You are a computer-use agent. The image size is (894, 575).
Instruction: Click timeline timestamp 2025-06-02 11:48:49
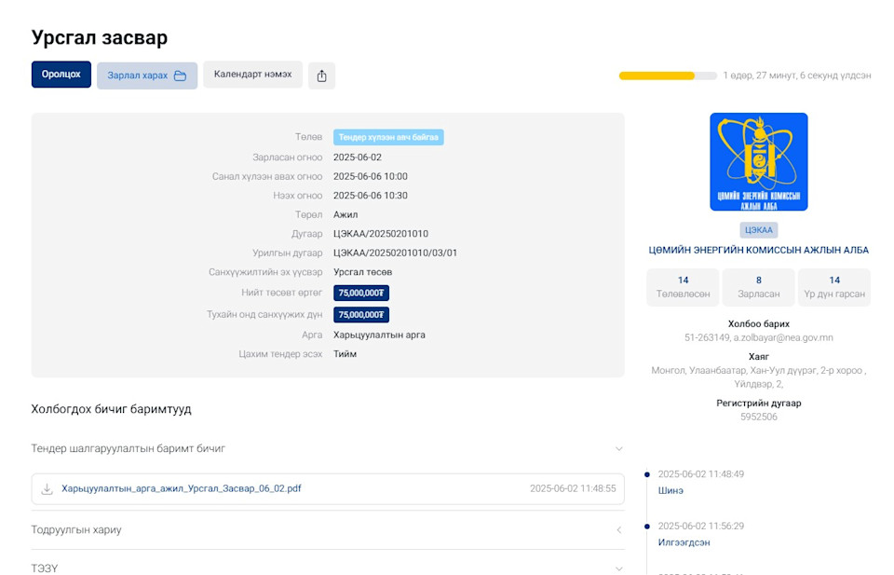click(x=700, y=474)
